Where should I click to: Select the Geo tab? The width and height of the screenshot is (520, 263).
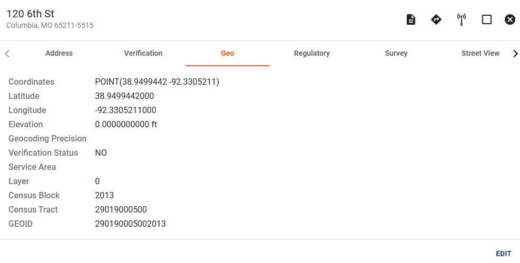[x=228, y=53]
